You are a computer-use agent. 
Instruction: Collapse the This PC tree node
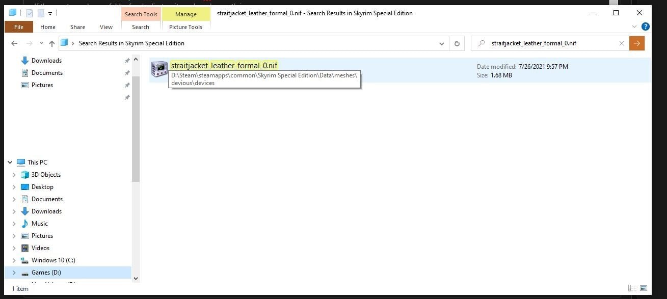click(x=10, y=162)
